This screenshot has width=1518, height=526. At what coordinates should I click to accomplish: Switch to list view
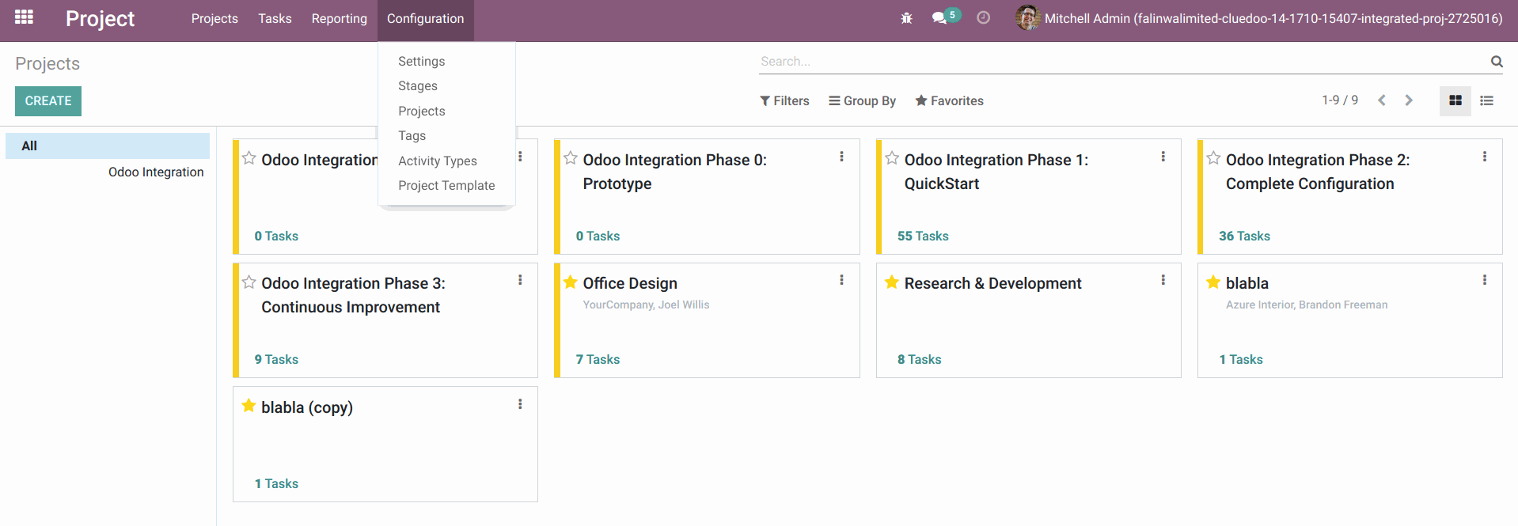point(1486,100)
